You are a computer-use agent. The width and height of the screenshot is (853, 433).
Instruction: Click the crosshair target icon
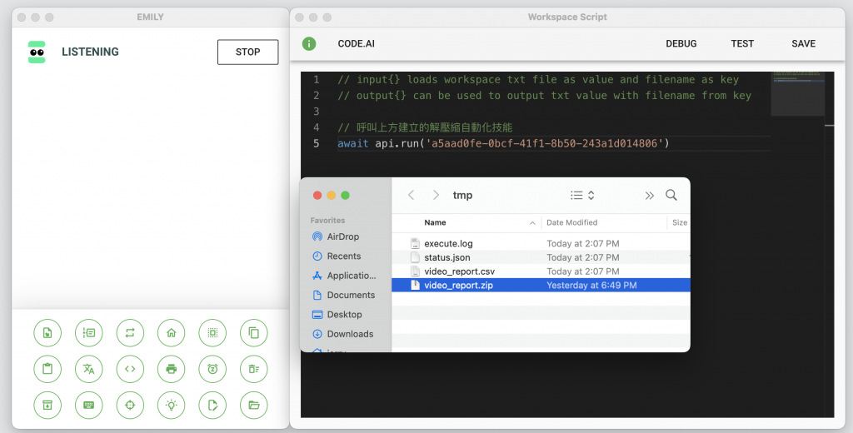130,406
